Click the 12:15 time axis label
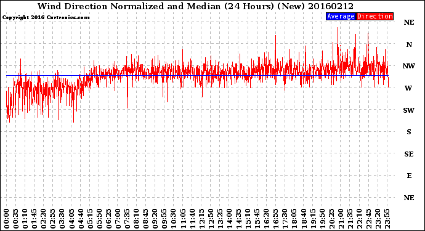Screen dimensions: 425x231 201,219
